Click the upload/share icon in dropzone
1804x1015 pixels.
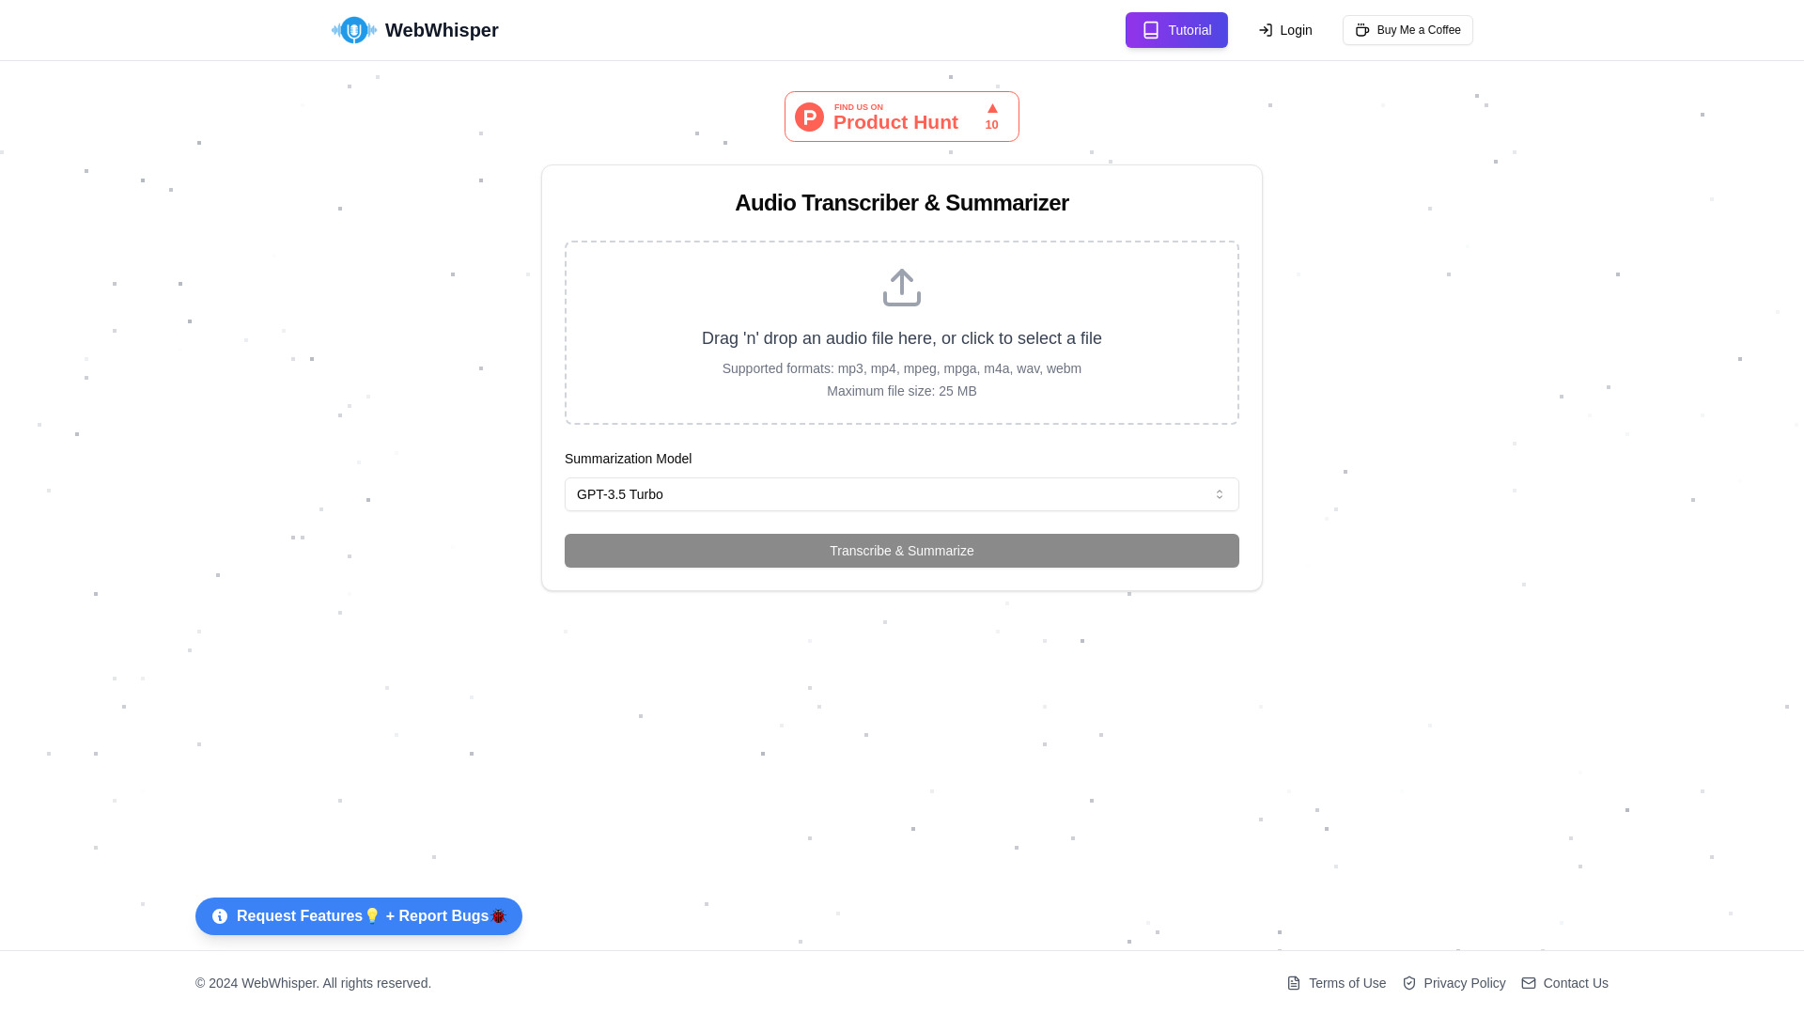[902, 287]
